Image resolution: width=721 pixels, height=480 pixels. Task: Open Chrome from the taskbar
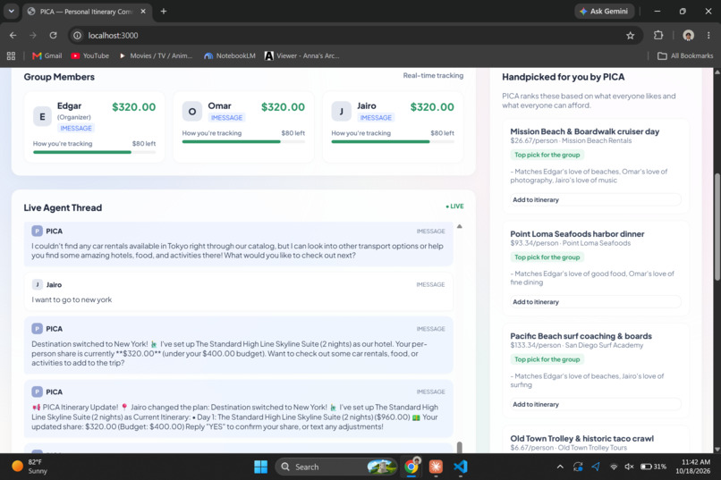pos(411,467)
